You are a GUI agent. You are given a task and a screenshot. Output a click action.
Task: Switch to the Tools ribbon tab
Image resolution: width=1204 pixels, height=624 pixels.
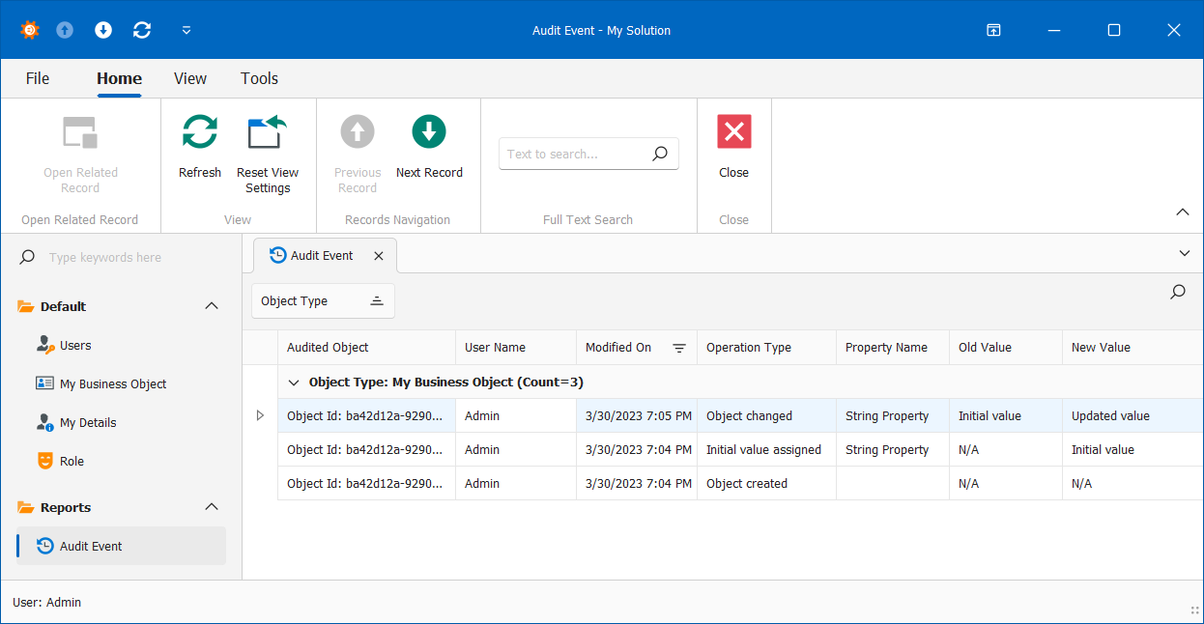(259, 78)
